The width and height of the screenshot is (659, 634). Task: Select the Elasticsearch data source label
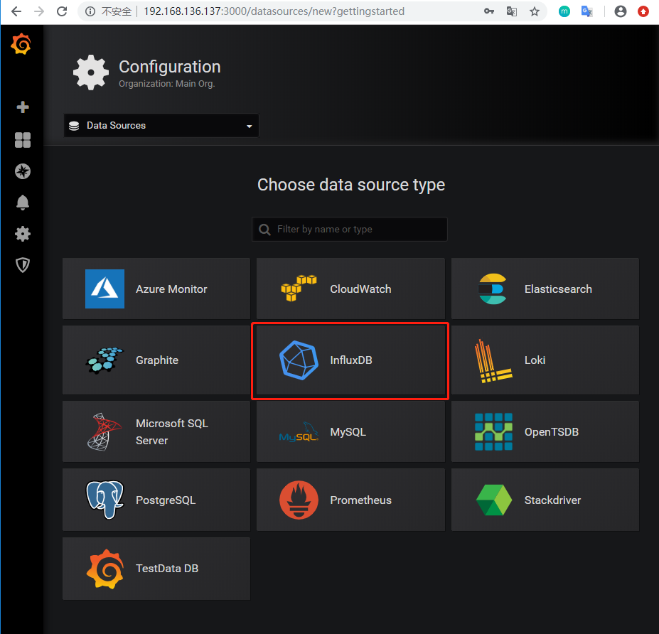(x=558, y=289)
